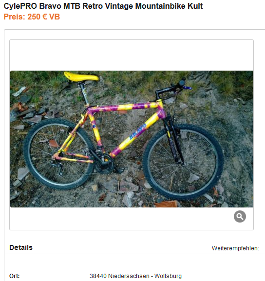This screenshot has height=281, width=265.
Task: Click the black seat post under saddle
Action: coord(84,94)
